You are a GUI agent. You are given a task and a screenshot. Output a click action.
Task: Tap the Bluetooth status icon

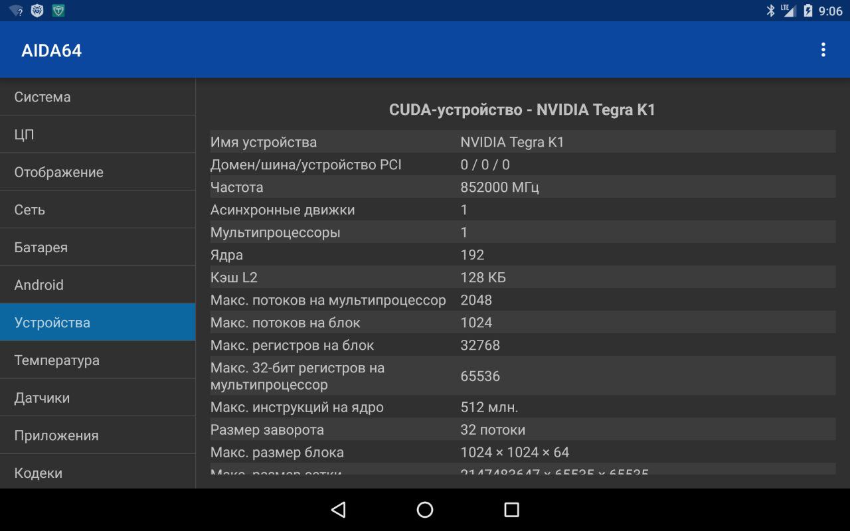click(x=771, y=11)
